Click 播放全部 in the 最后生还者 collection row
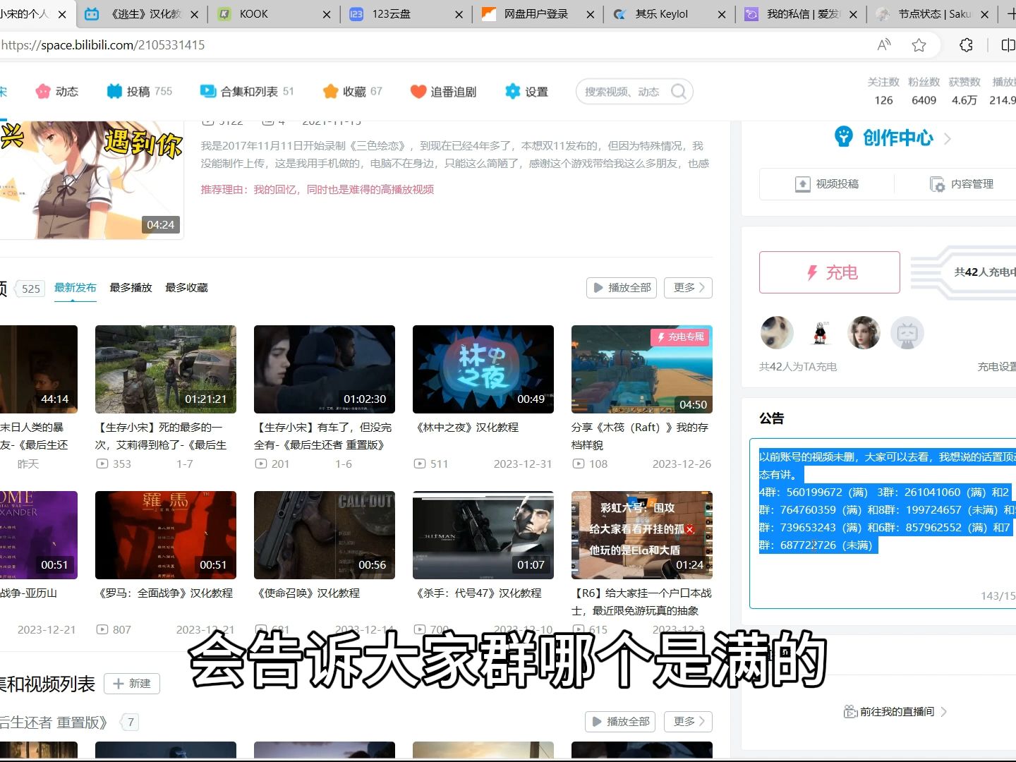Viewport: 1016px width, 762px height. coord(621,722)
